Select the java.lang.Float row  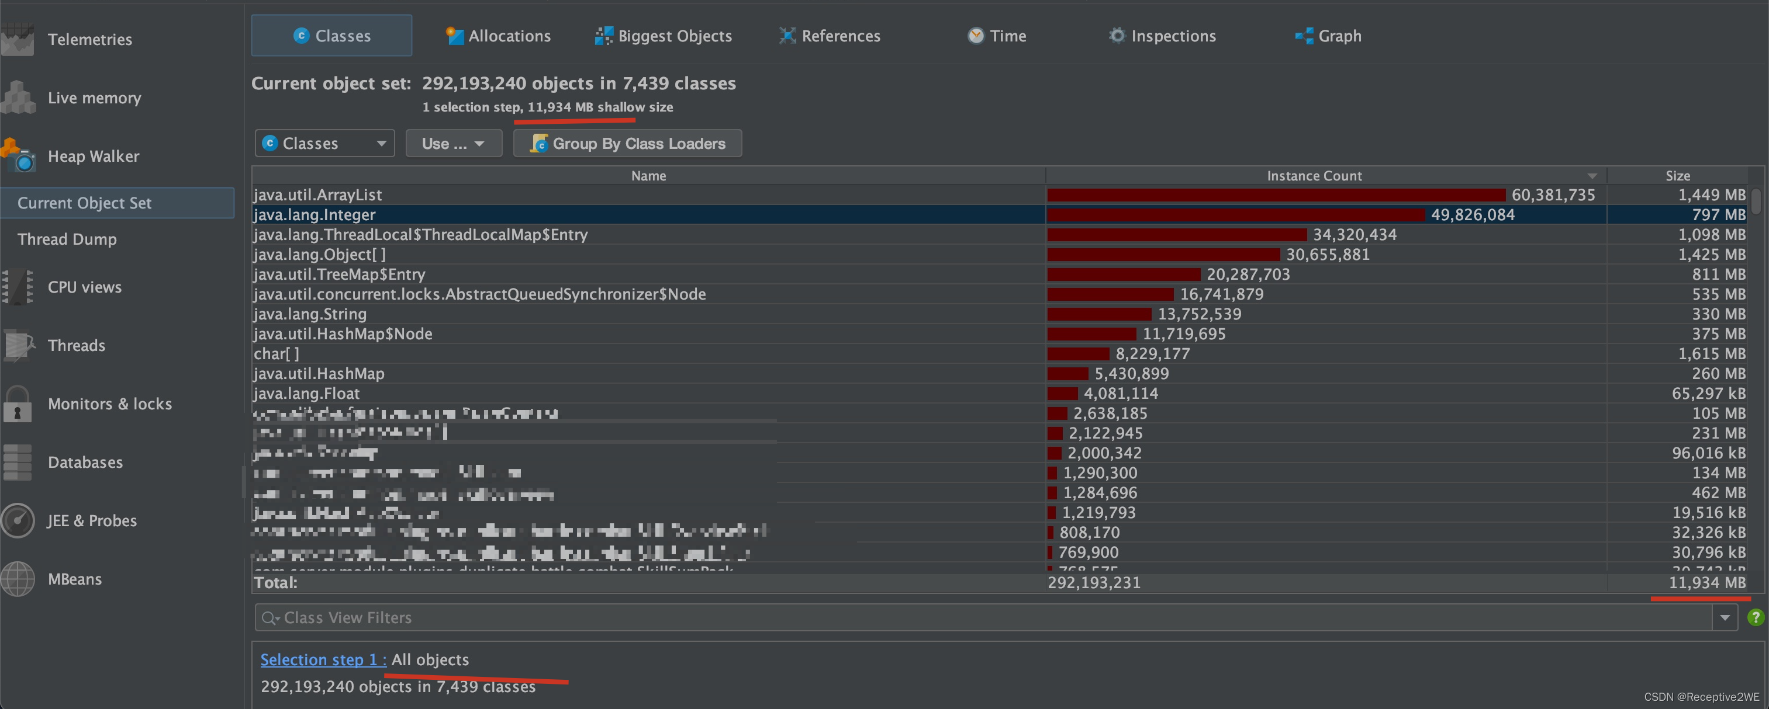coord(1000,394)
